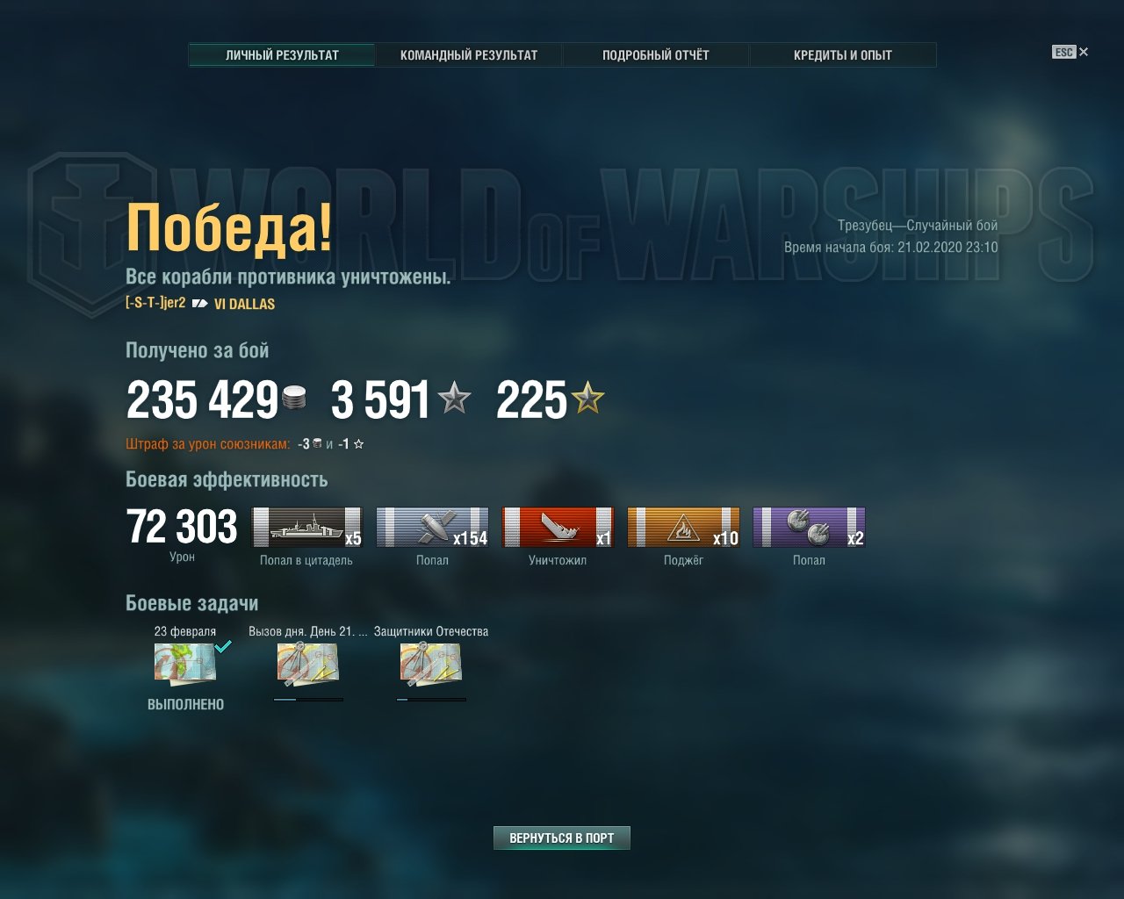Select the Личный результат tab

[x=282, y=54]
